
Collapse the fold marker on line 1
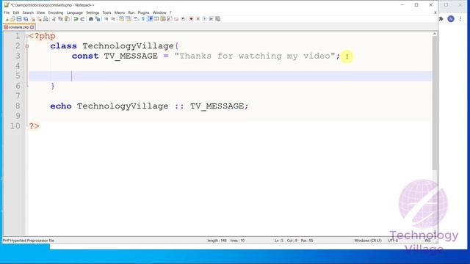[27, 36]
